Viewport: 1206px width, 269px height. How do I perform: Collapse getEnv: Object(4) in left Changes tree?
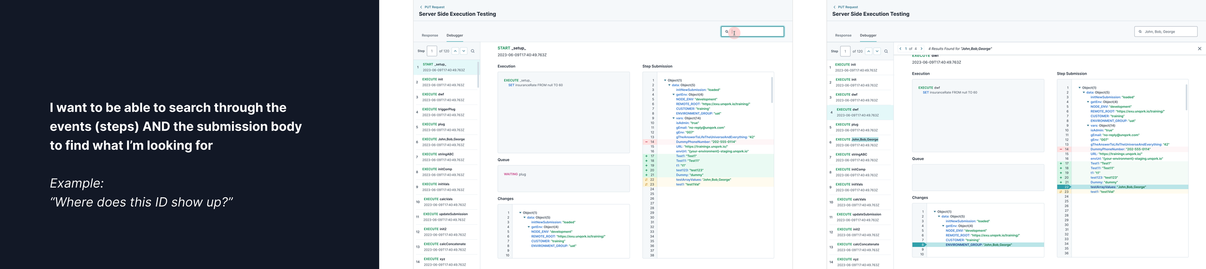pos(529,227)
